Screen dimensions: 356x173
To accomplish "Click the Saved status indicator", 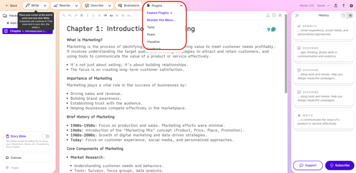I will 324,6.
